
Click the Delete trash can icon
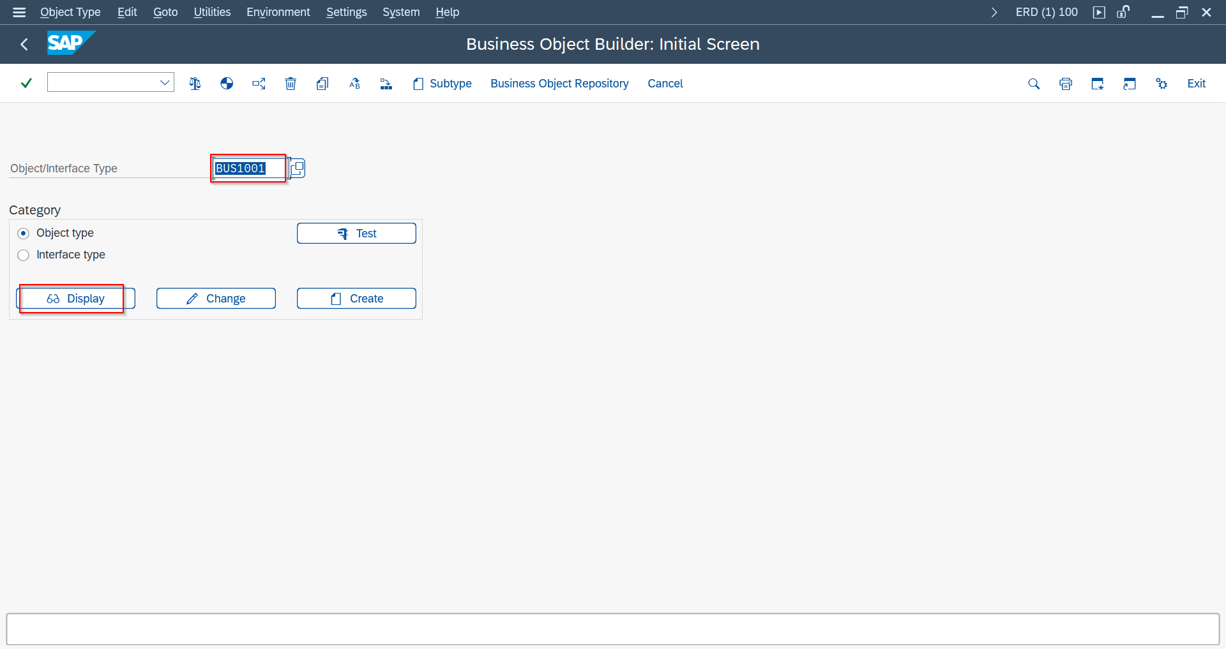(x=291, y=84)
